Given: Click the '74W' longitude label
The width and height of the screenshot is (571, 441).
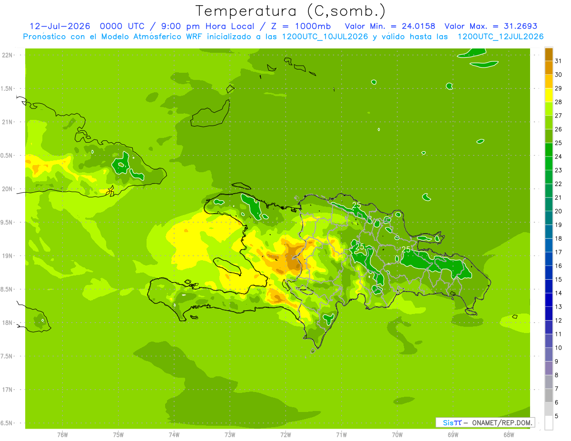Looking at the screenshot, I should click(x=174, y=435).
